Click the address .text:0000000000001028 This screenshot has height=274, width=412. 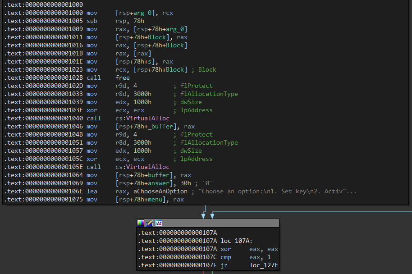(44, 78)
